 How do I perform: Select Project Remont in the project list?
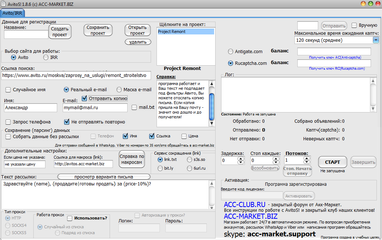coord(186,32)
